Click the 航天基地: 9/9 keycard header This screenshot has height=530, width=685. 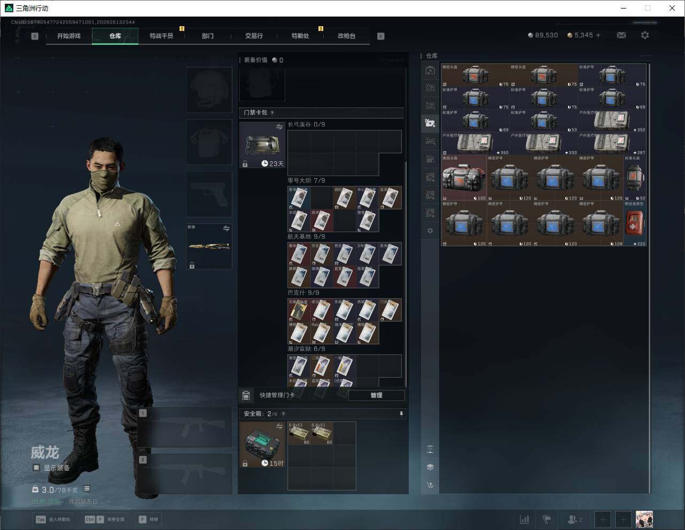point(306,237)
